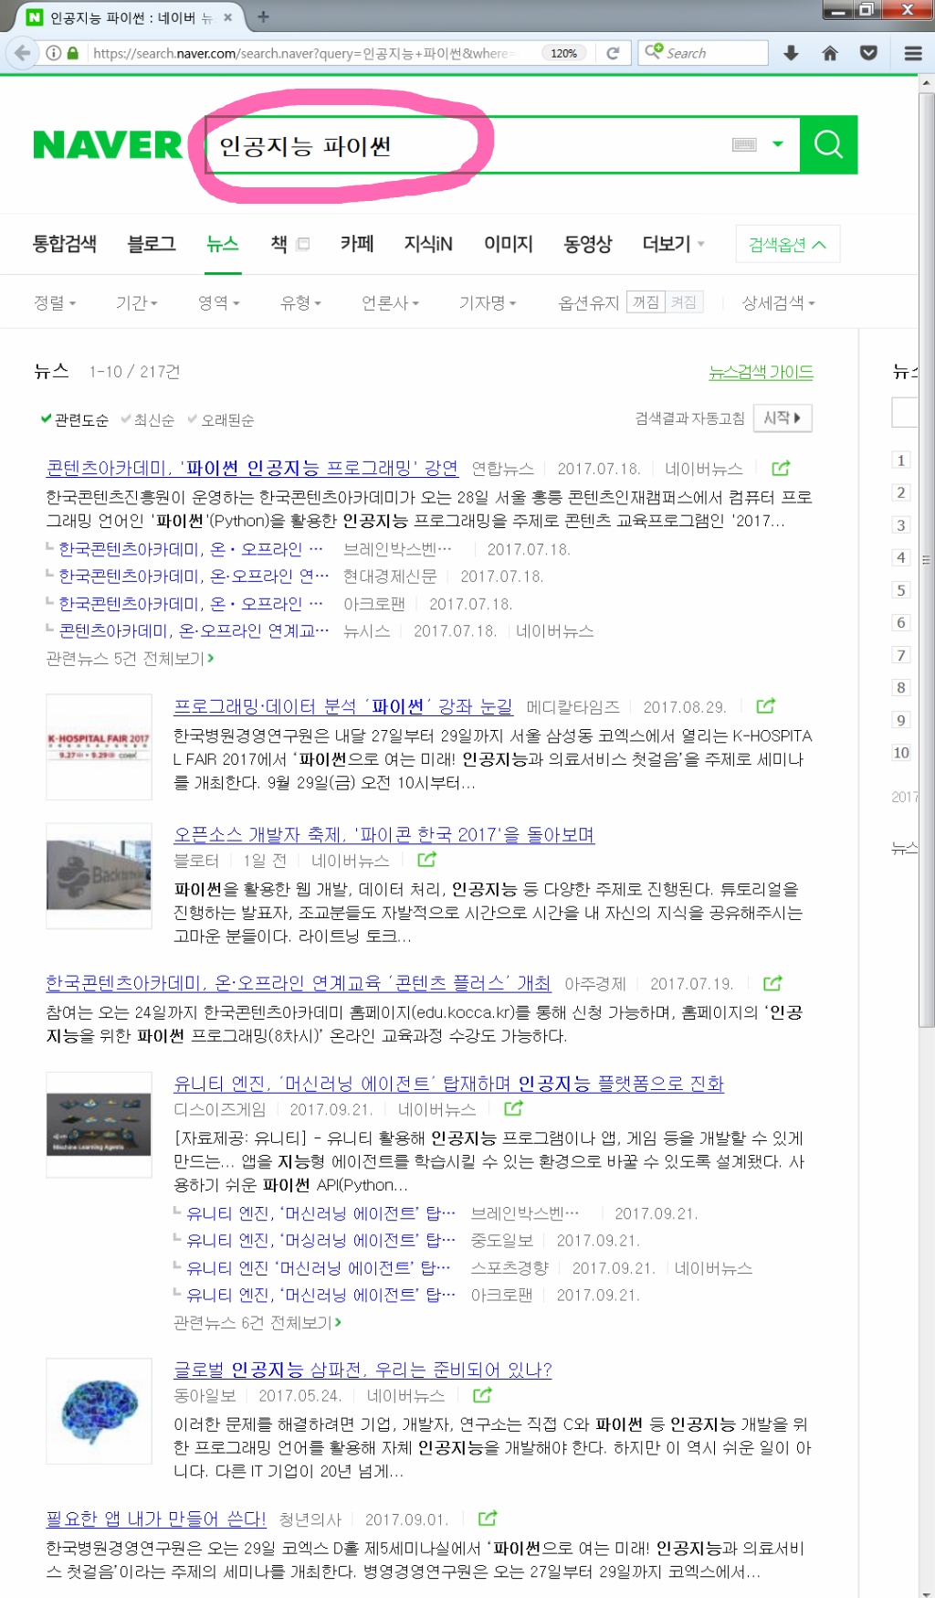The height and width of the screenshot is (1598, 935).
Task: Select 오래된순 sort option
Action: tap(221, 419)
